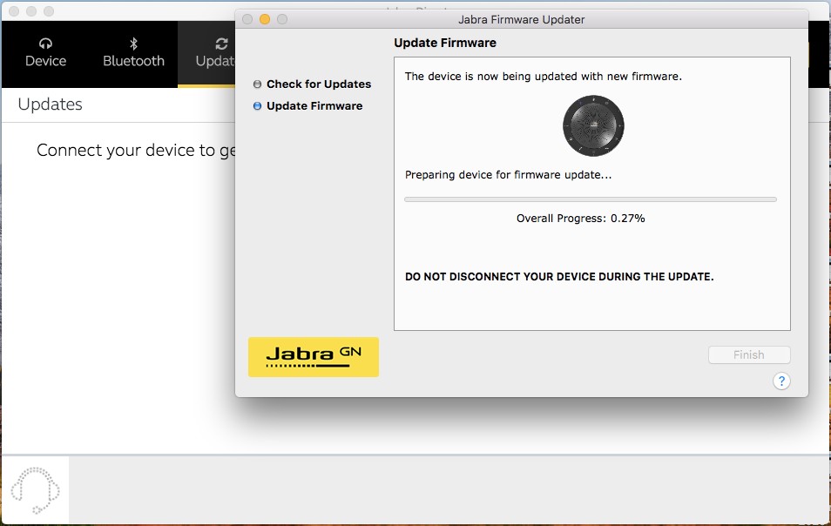
Task: Minimize the Jabra Firmware Updater window
Action: [265, 20]
